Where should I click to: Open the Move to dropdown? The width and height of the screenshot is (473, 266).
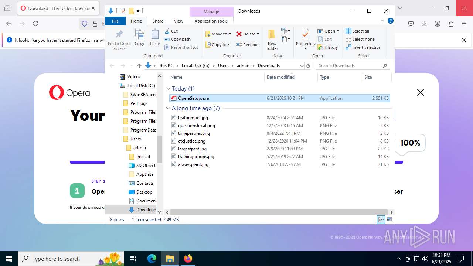(x=218, y=34)
